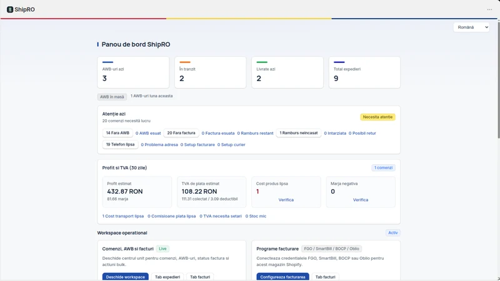
Task: Click the ShipRO logo icon
Action: point(10,9)
